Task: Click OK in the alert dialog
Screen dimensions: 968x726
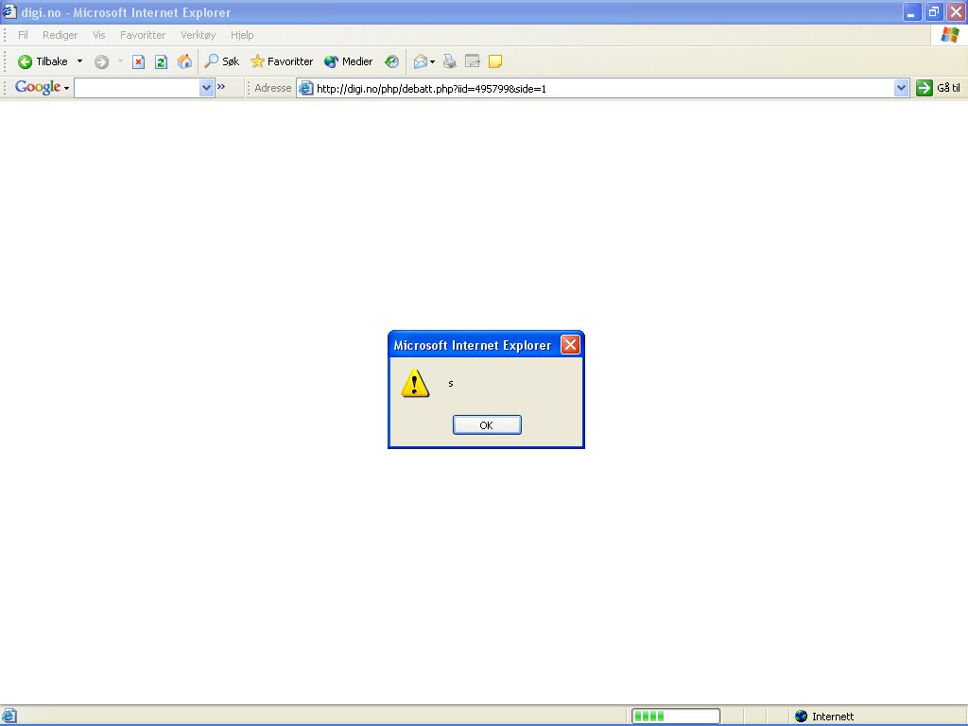Action: click(487, 424)
